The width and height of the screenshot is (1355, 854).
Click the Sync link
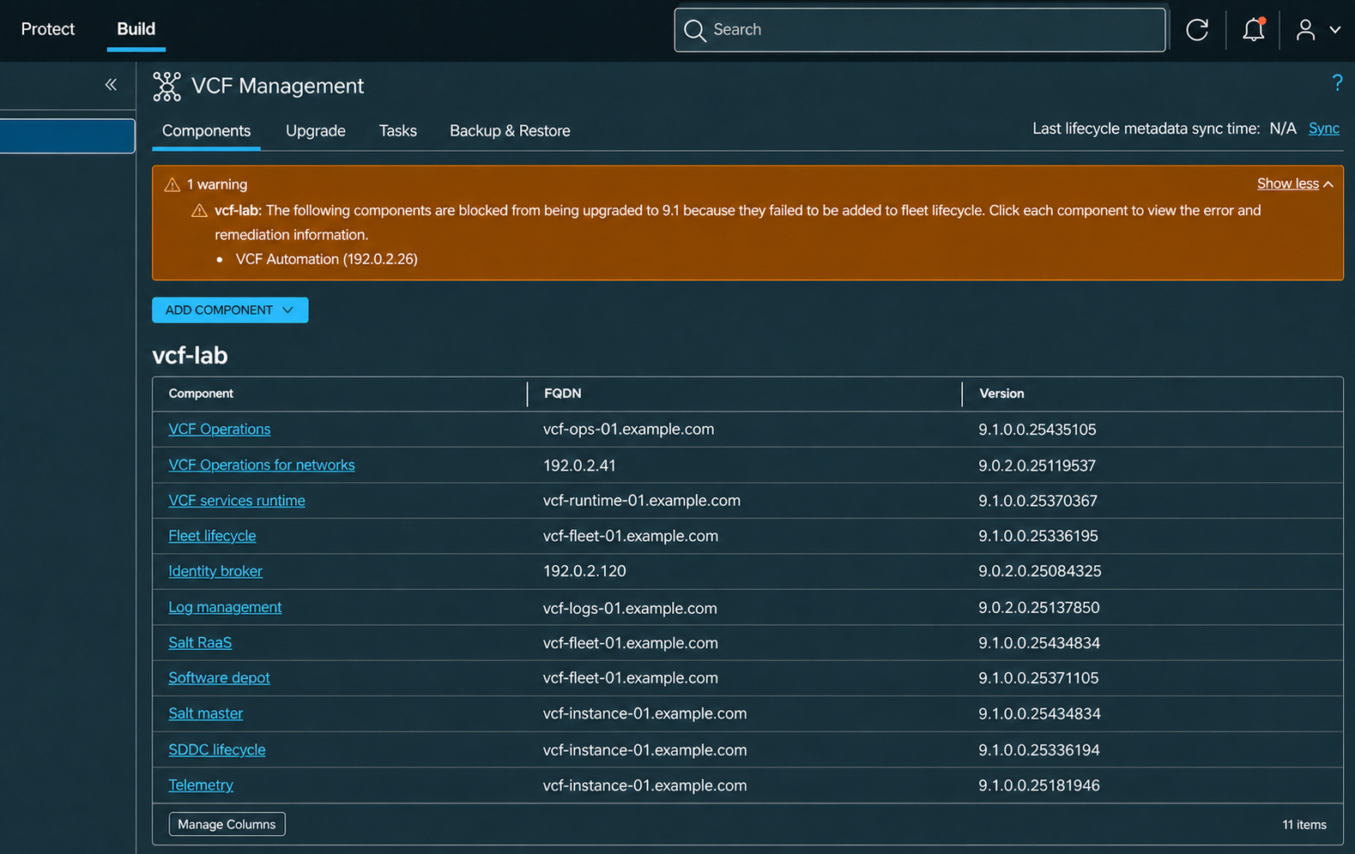tap(1323, 129)
